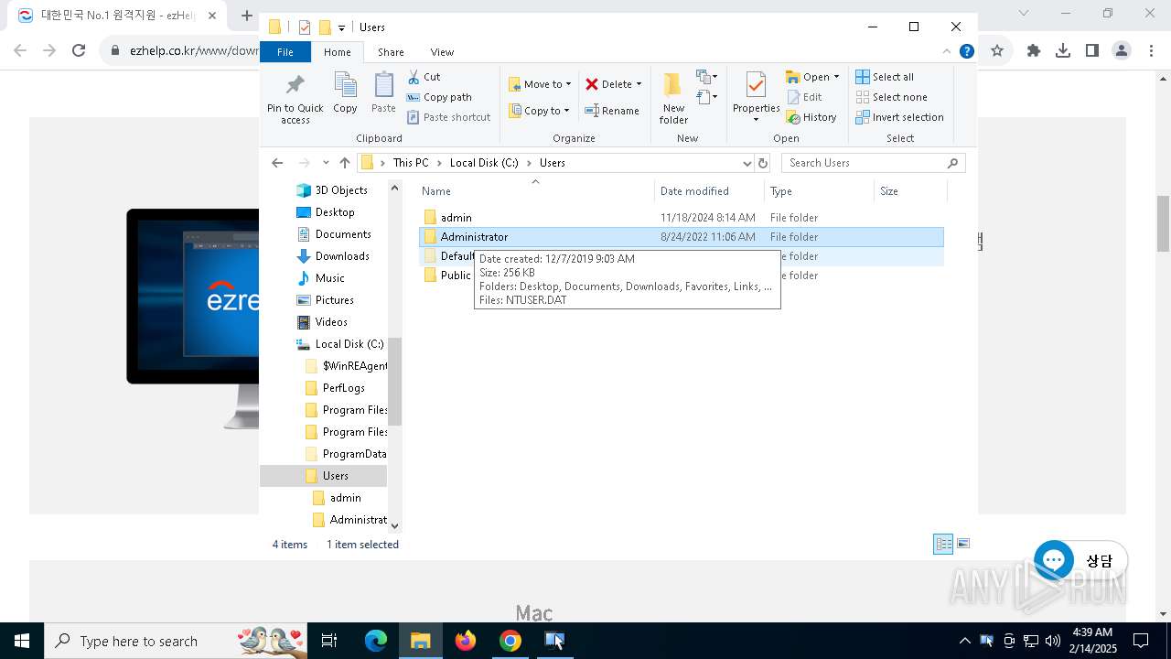
Task: Open the Move to dropdown
Action: click(x=540, y=84)
